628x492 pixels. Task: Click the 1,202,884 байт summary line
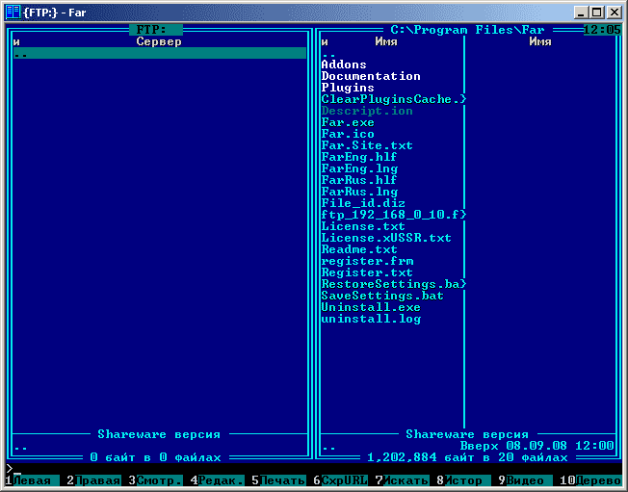(467, 457)
